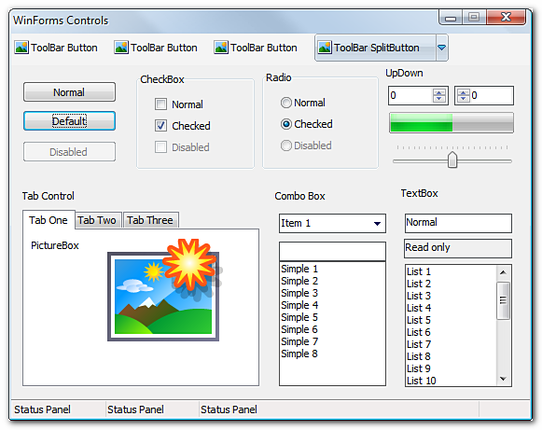Click into the Normal text box
The image size is (542, 430).
tap(458, 223)
